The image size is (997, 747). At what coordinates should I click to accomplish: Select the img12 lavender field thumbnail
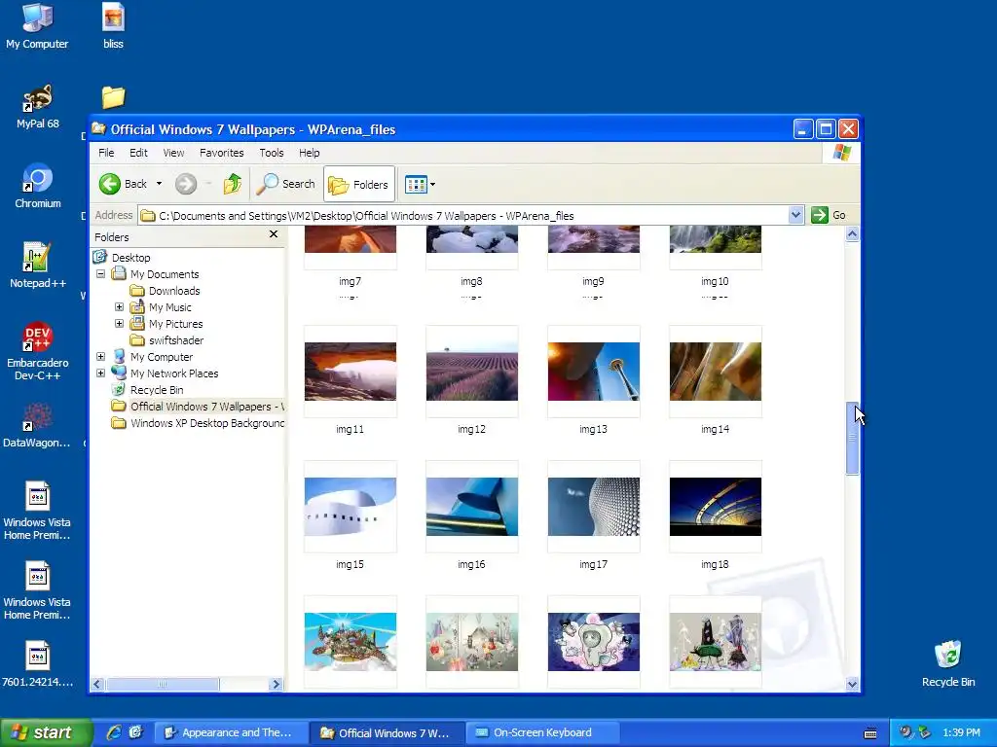[472, 372]
